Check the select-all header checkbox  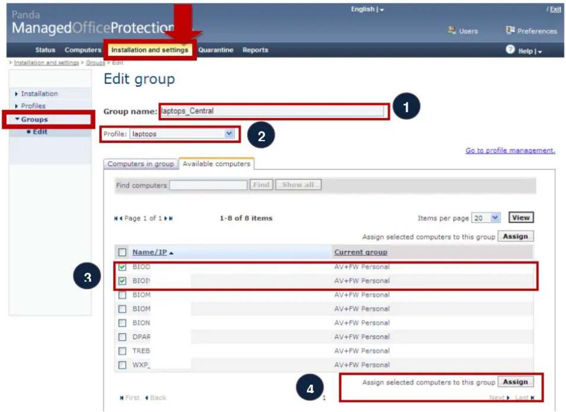[x=122, y=252]
